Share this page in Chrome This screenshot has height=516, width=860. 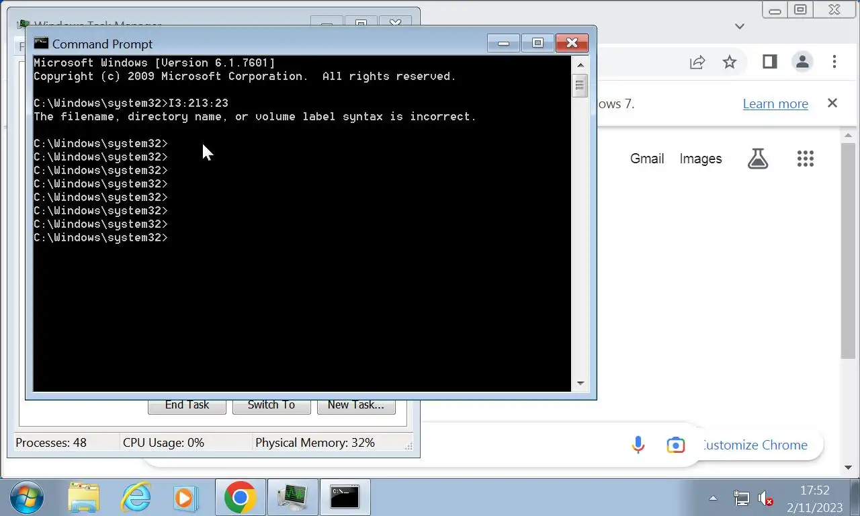pos(697,62)
